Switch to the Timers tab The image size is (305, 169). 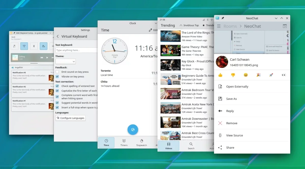(x=124, y=143)
